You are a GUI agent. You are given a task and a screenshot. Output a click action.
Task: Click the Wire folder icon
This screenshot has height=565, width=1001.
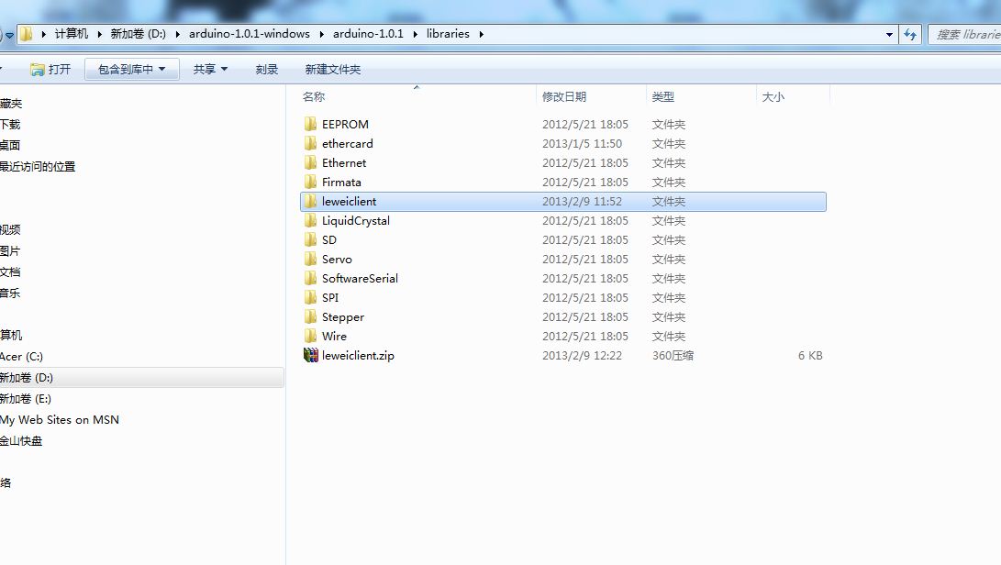[x=310, y=336]
